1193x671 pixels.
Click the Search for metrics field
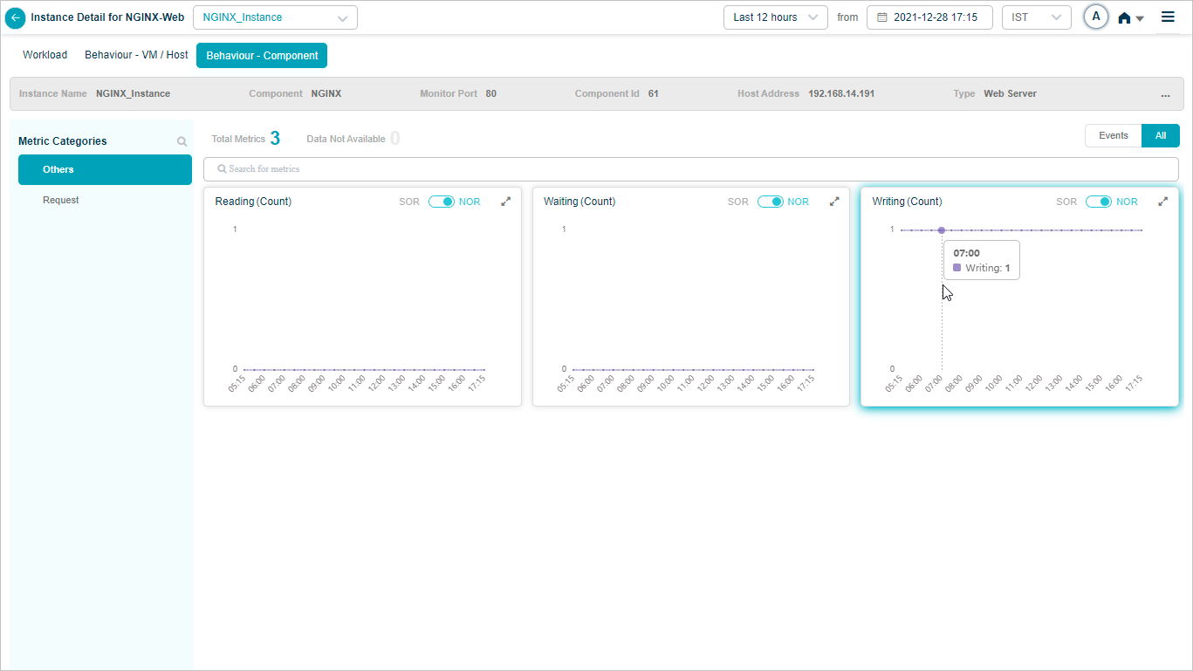[690, 168]
